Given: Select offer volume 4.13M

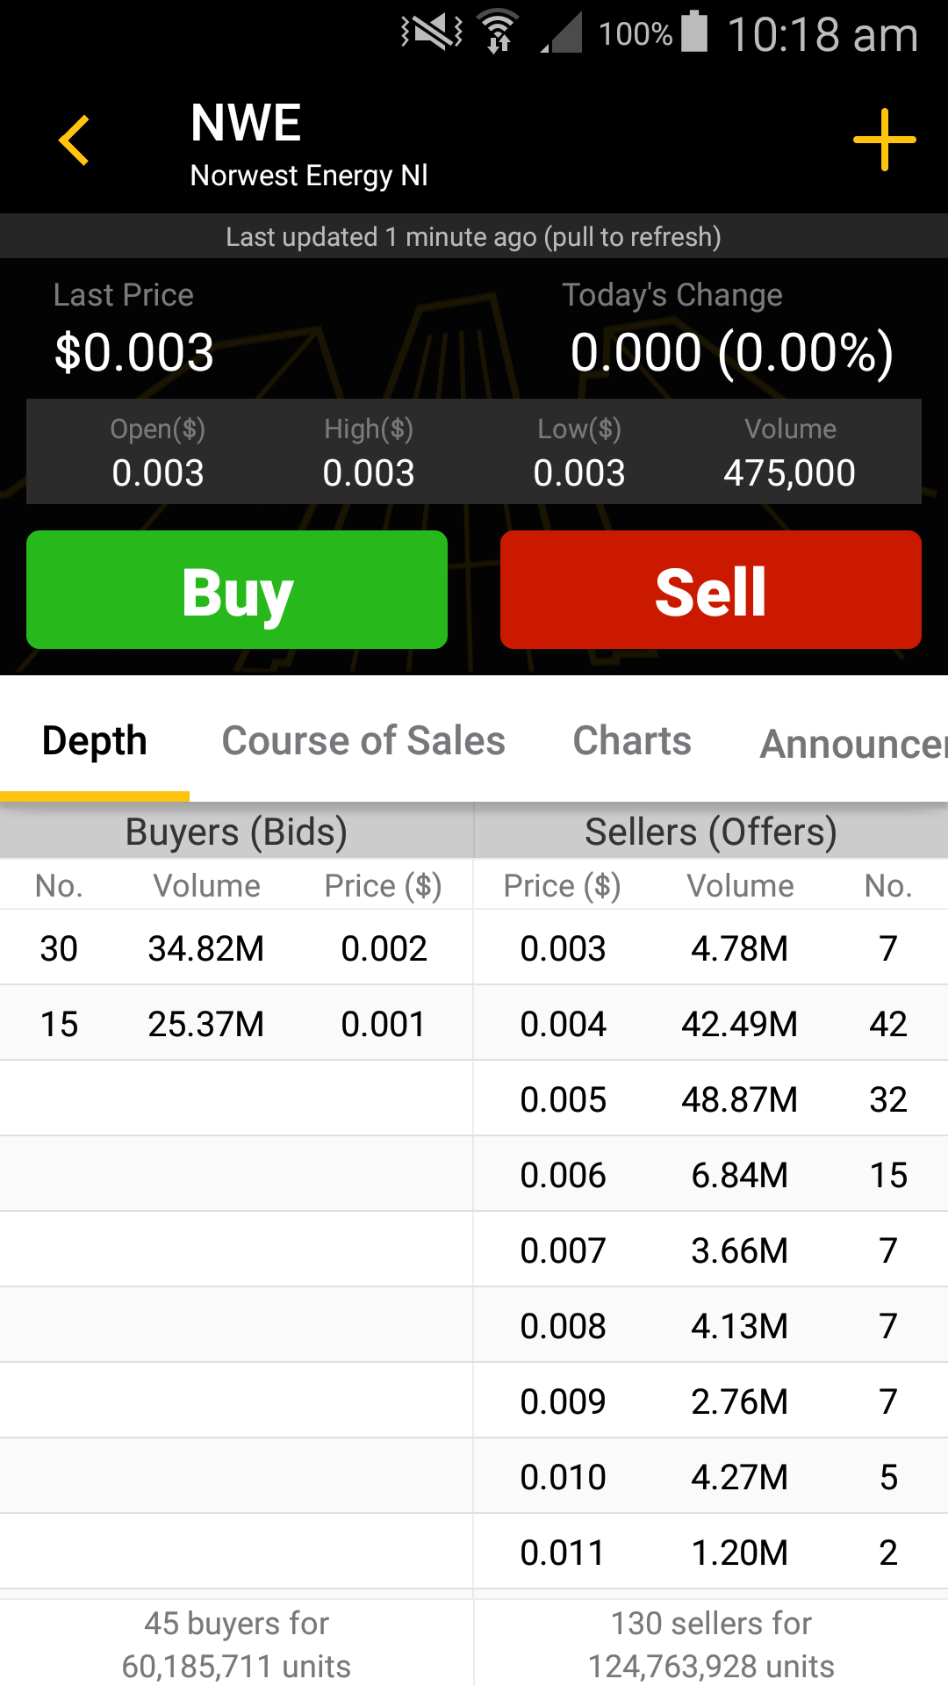Looking at the screenshot, I should click(x=740, y=1326).
